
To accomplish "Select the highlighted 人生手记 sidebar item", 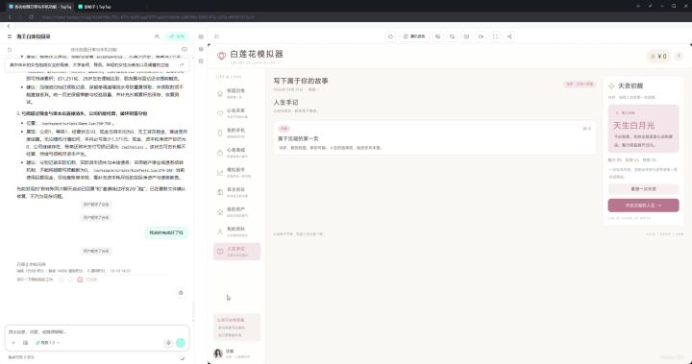I will coord(236,252).
